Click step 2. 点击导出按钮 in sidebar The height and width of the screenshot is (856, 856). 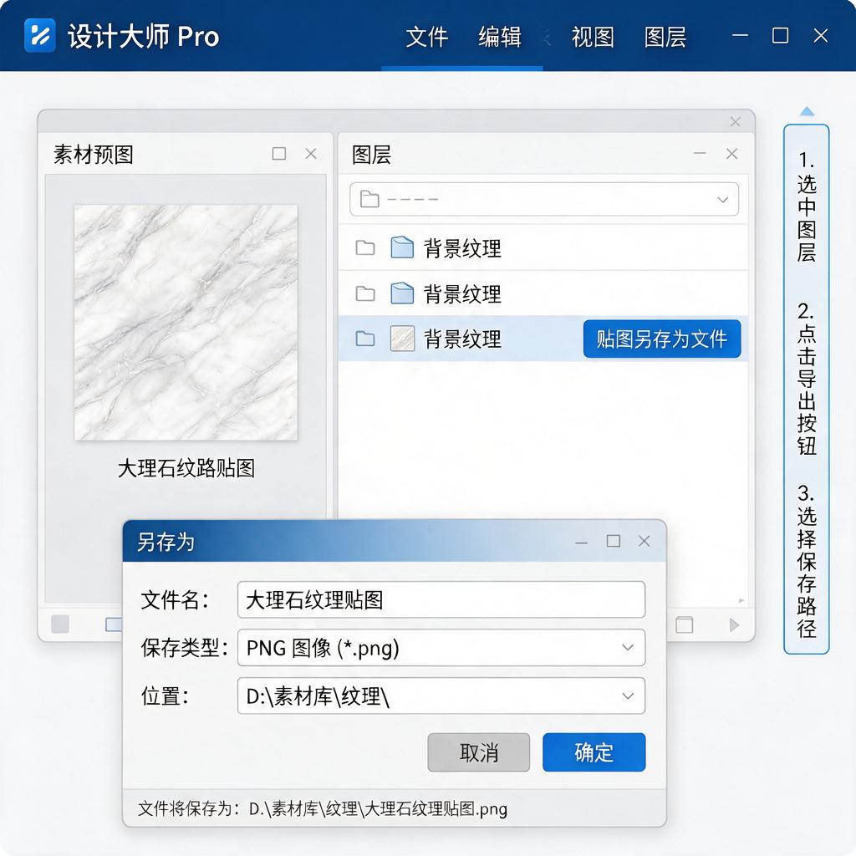pos(807,379)
